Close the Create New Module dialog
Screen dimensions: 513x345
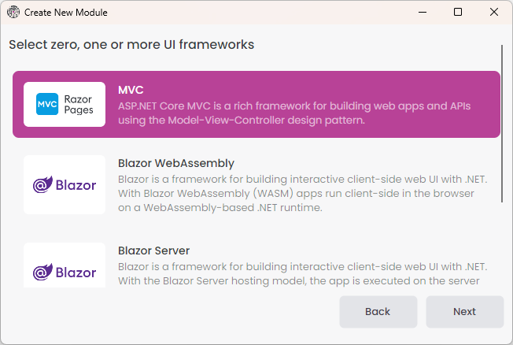click(x=493, y=13)
